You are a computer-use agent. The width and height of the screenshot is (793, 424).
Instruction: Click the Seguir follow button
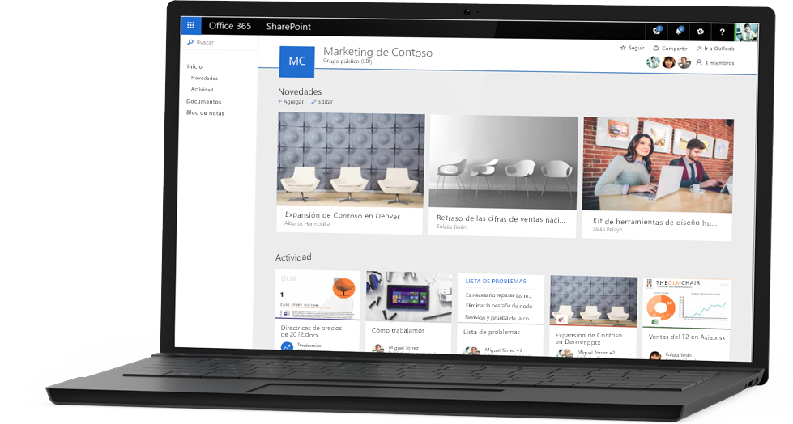point(632,48)
